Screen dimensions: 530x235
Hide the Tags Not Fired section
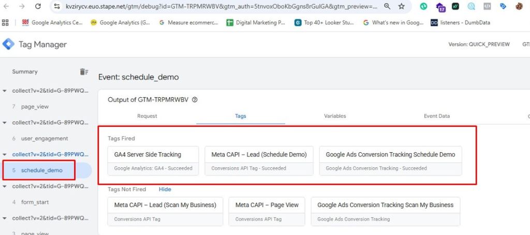click(x=165, y=189)
